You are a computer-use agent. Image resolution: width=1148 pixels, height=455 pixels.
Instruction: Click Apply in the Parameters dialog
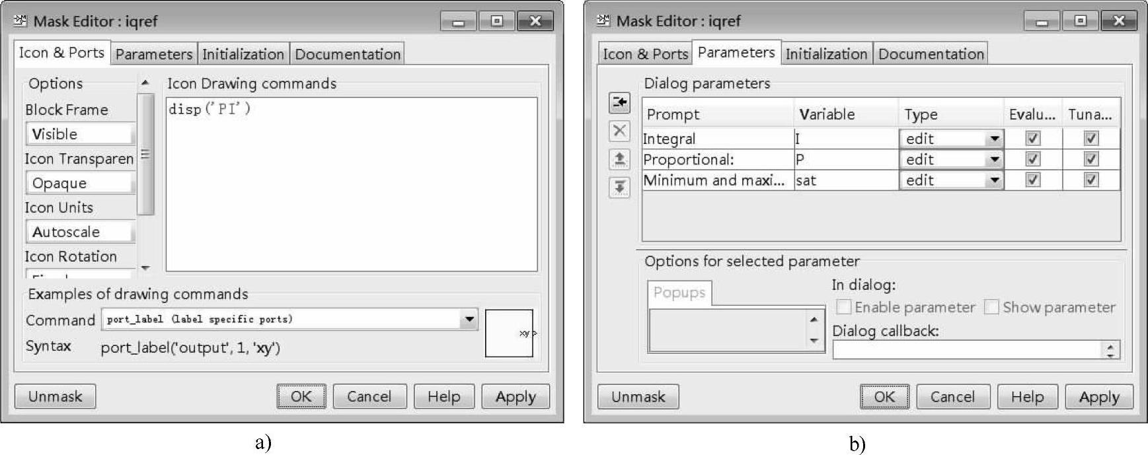tap(1098, 397)
